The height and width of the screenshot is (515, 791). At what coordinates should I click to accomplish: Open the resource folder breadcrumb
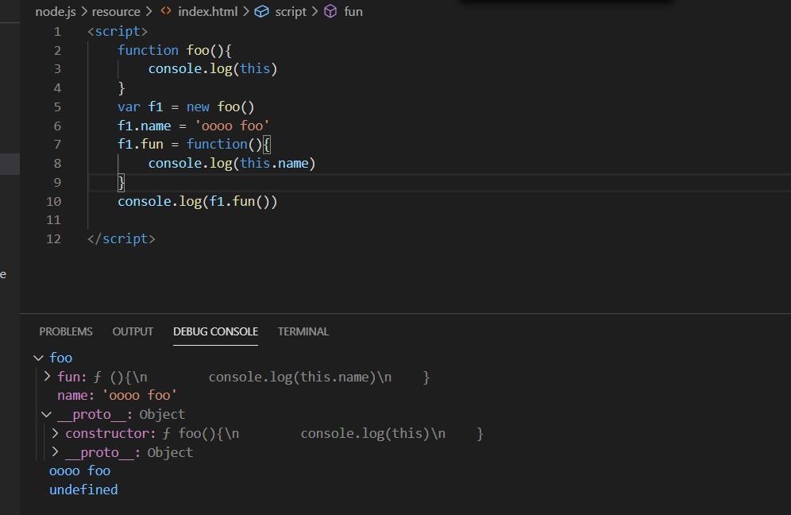point(115,11)
